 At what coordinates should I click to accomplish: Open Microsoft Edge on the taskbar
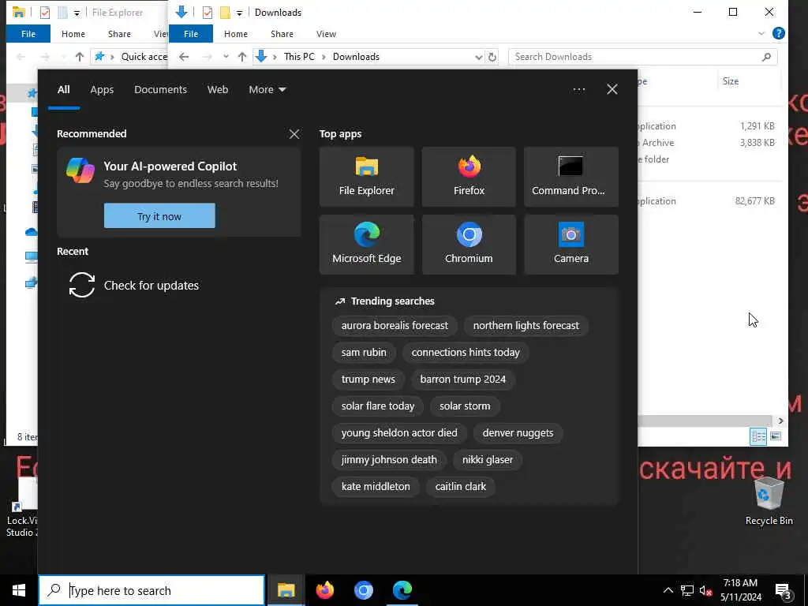(x=402, y=590)
